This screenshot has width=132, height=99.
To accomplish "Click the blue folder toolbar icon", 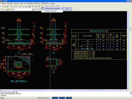I will pyautogui.click(x=26, y=6).
